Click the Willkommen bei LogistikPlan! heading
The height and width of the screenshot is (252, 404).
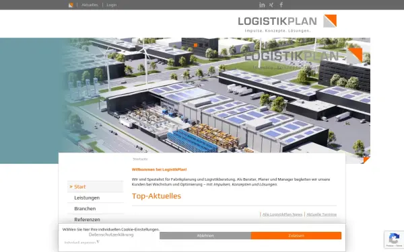pyautogui.click(x=159, y=169)
